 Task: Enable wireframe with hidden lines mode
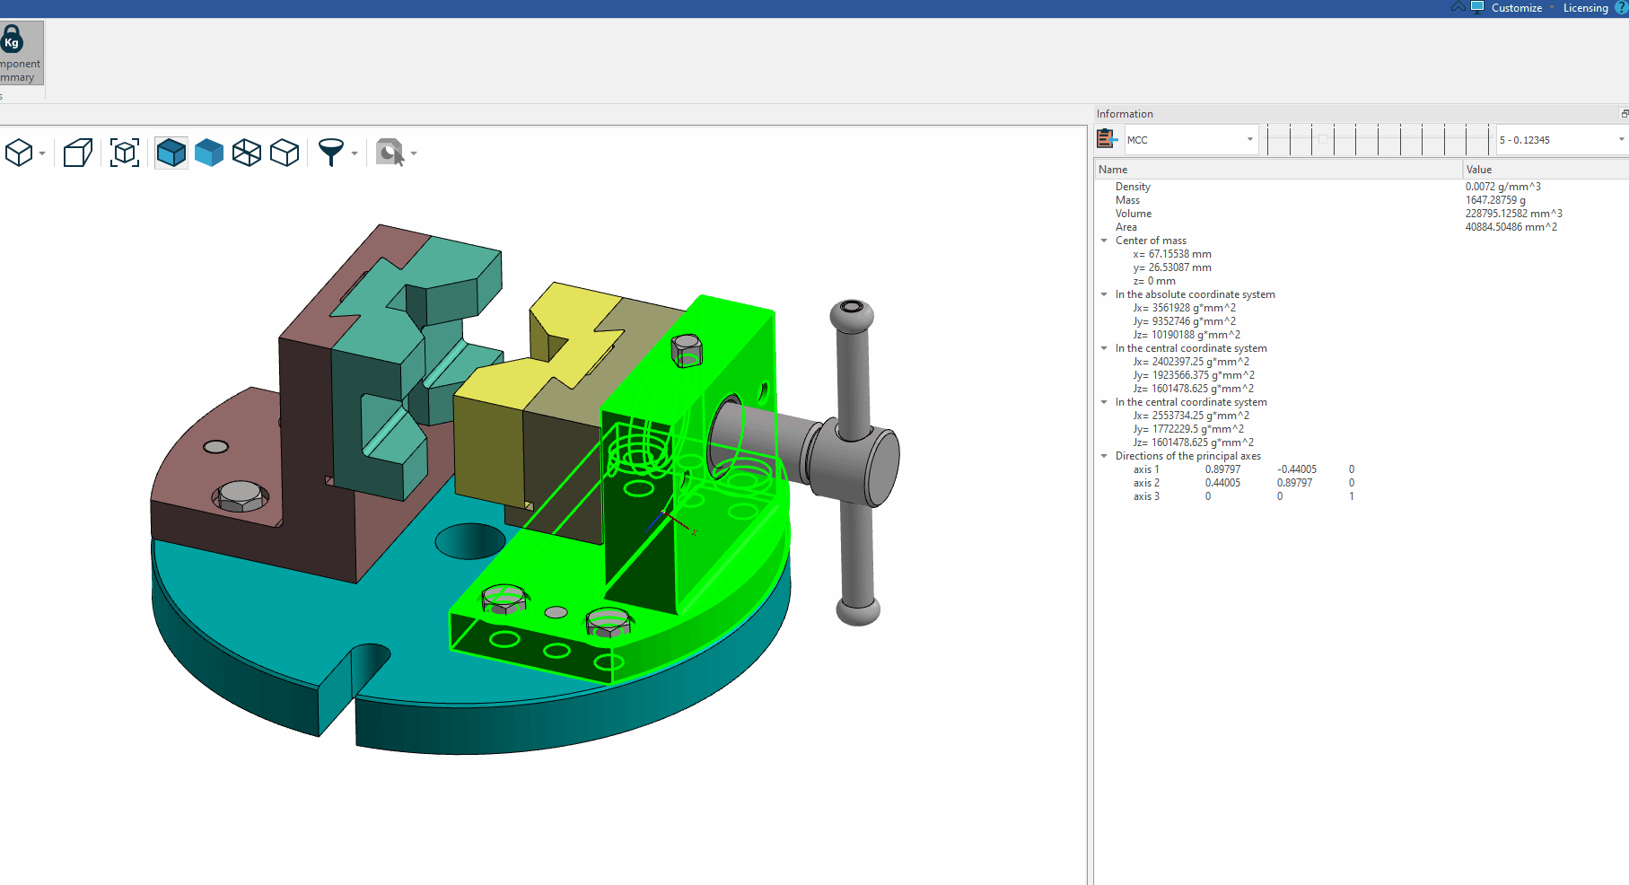tap(247, 153)
